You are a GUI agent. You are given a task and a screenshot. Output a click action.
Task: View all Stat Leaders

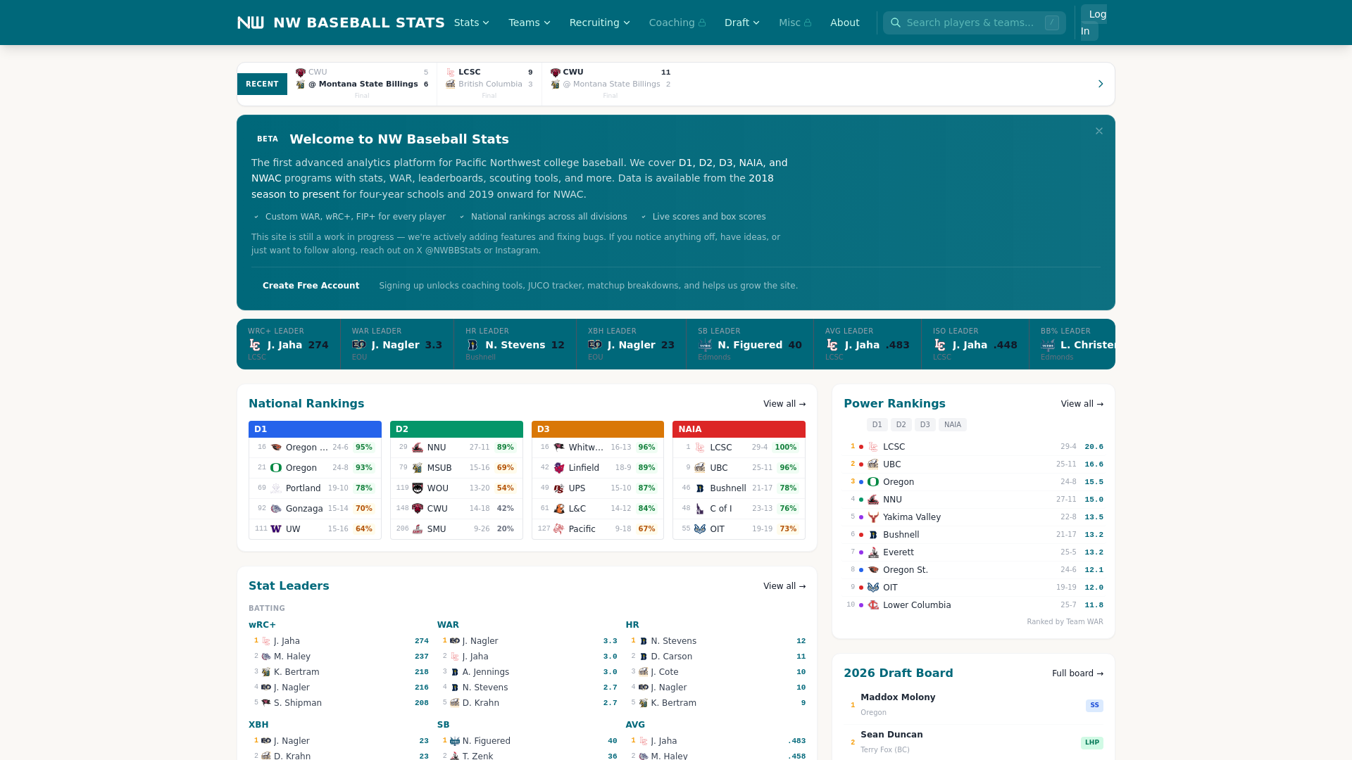tap(784, 586)
